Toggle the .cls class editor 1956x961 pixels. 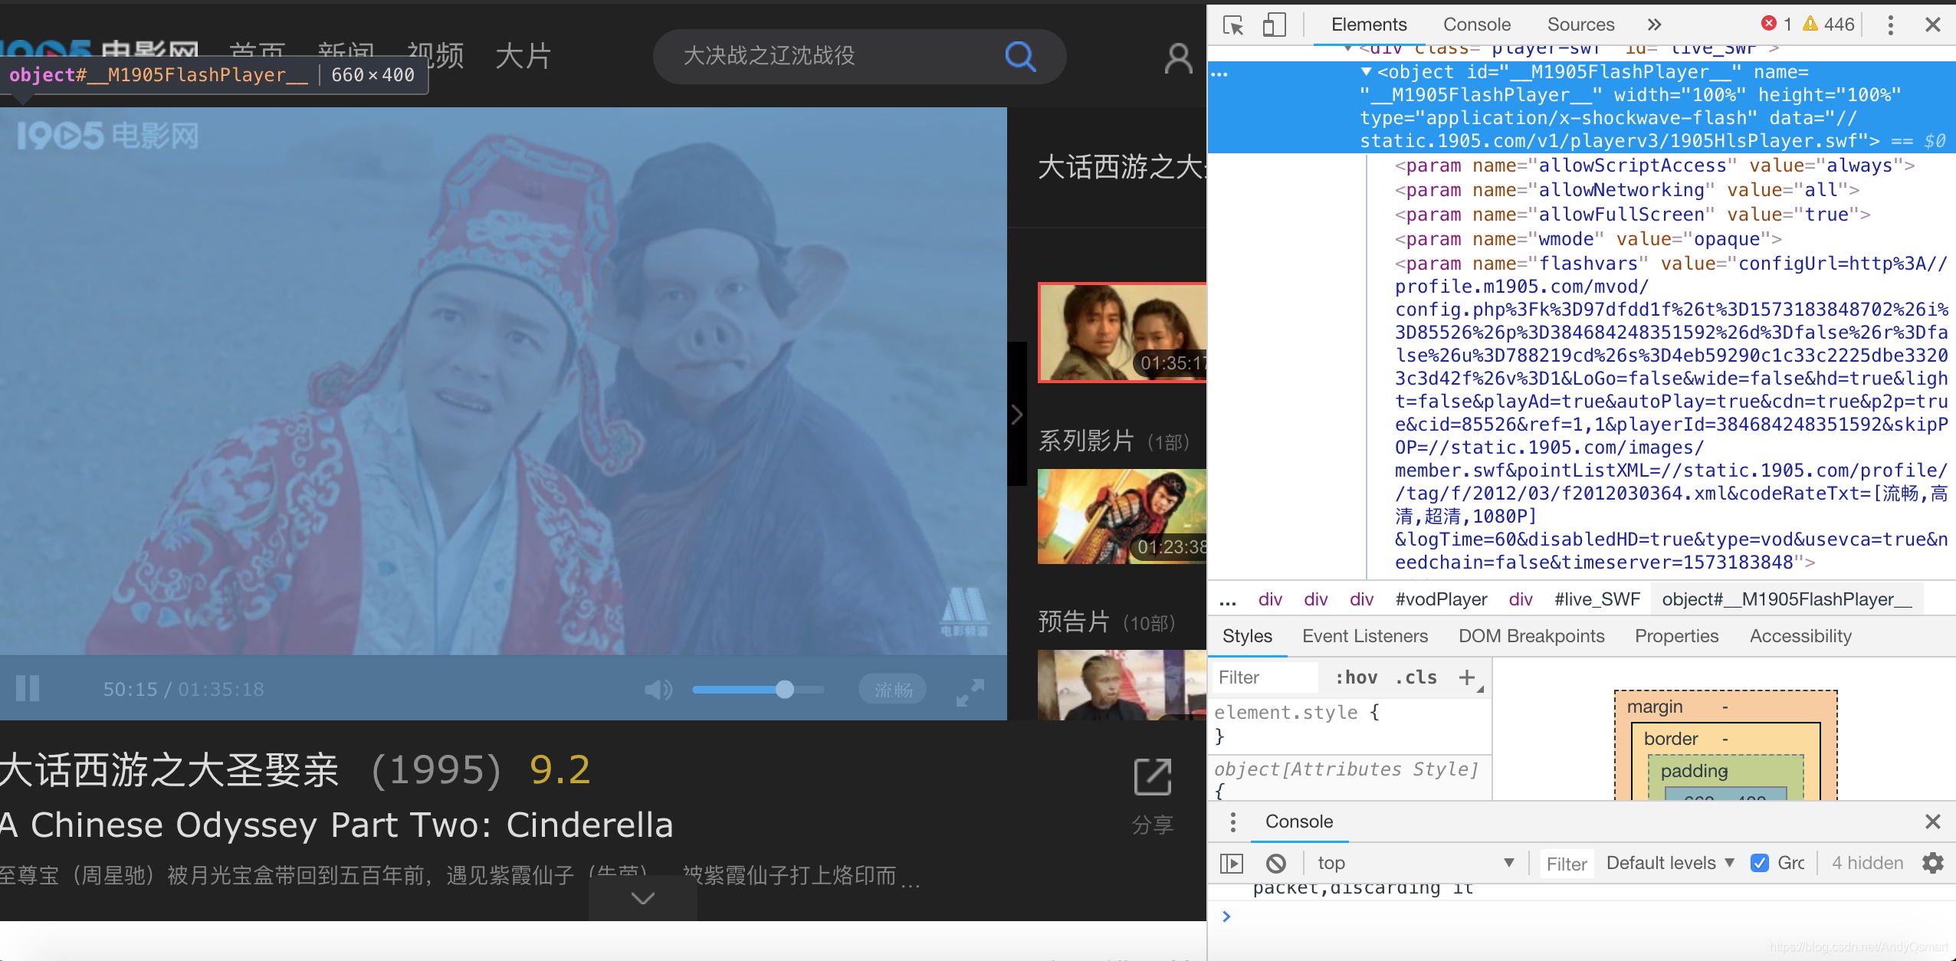1416,677
